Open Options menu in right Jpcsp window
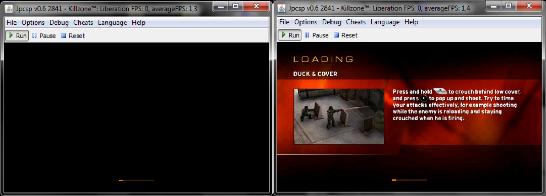The width and height of the screenshot is (546, 196). (306, 22)
